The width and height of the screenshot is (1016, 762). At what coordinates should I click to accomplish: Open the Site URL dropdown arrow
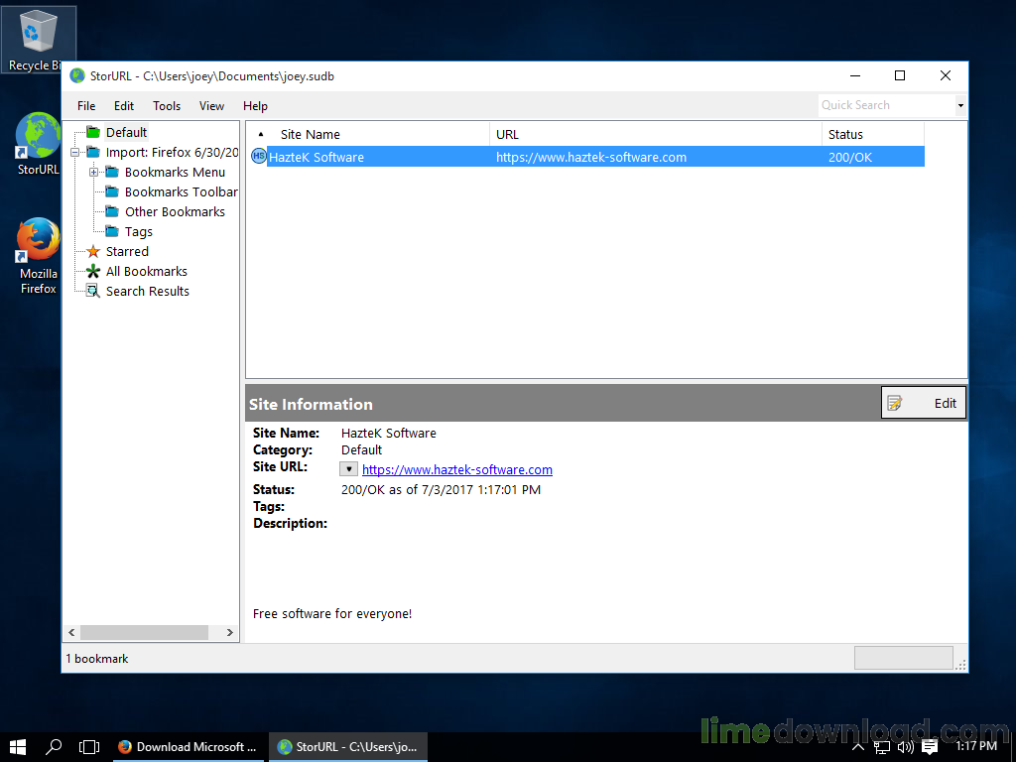click(x=348, y=468)
